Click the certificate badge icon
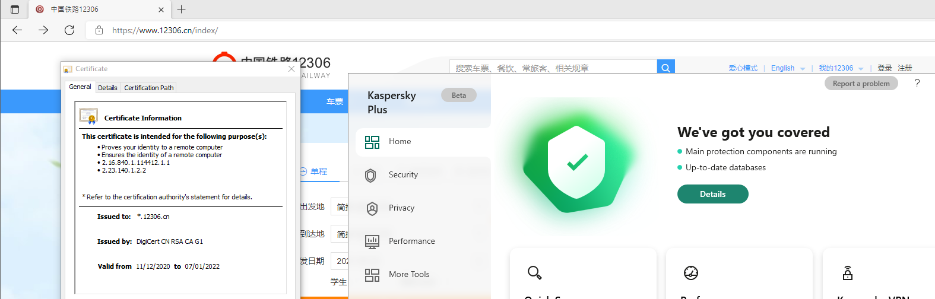 [x=88, y=116]
